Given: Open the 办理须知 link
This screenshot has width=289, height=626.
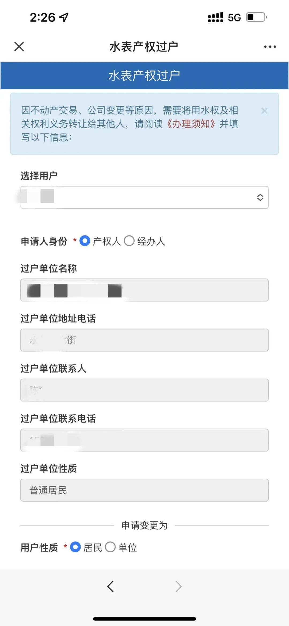Looking at the screenshot, I should coord(191,124).
